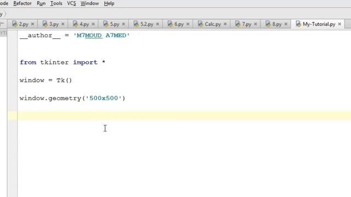
Task: Click the Python file icon on 5.2.py tab
Action: (x=136, y=24)
